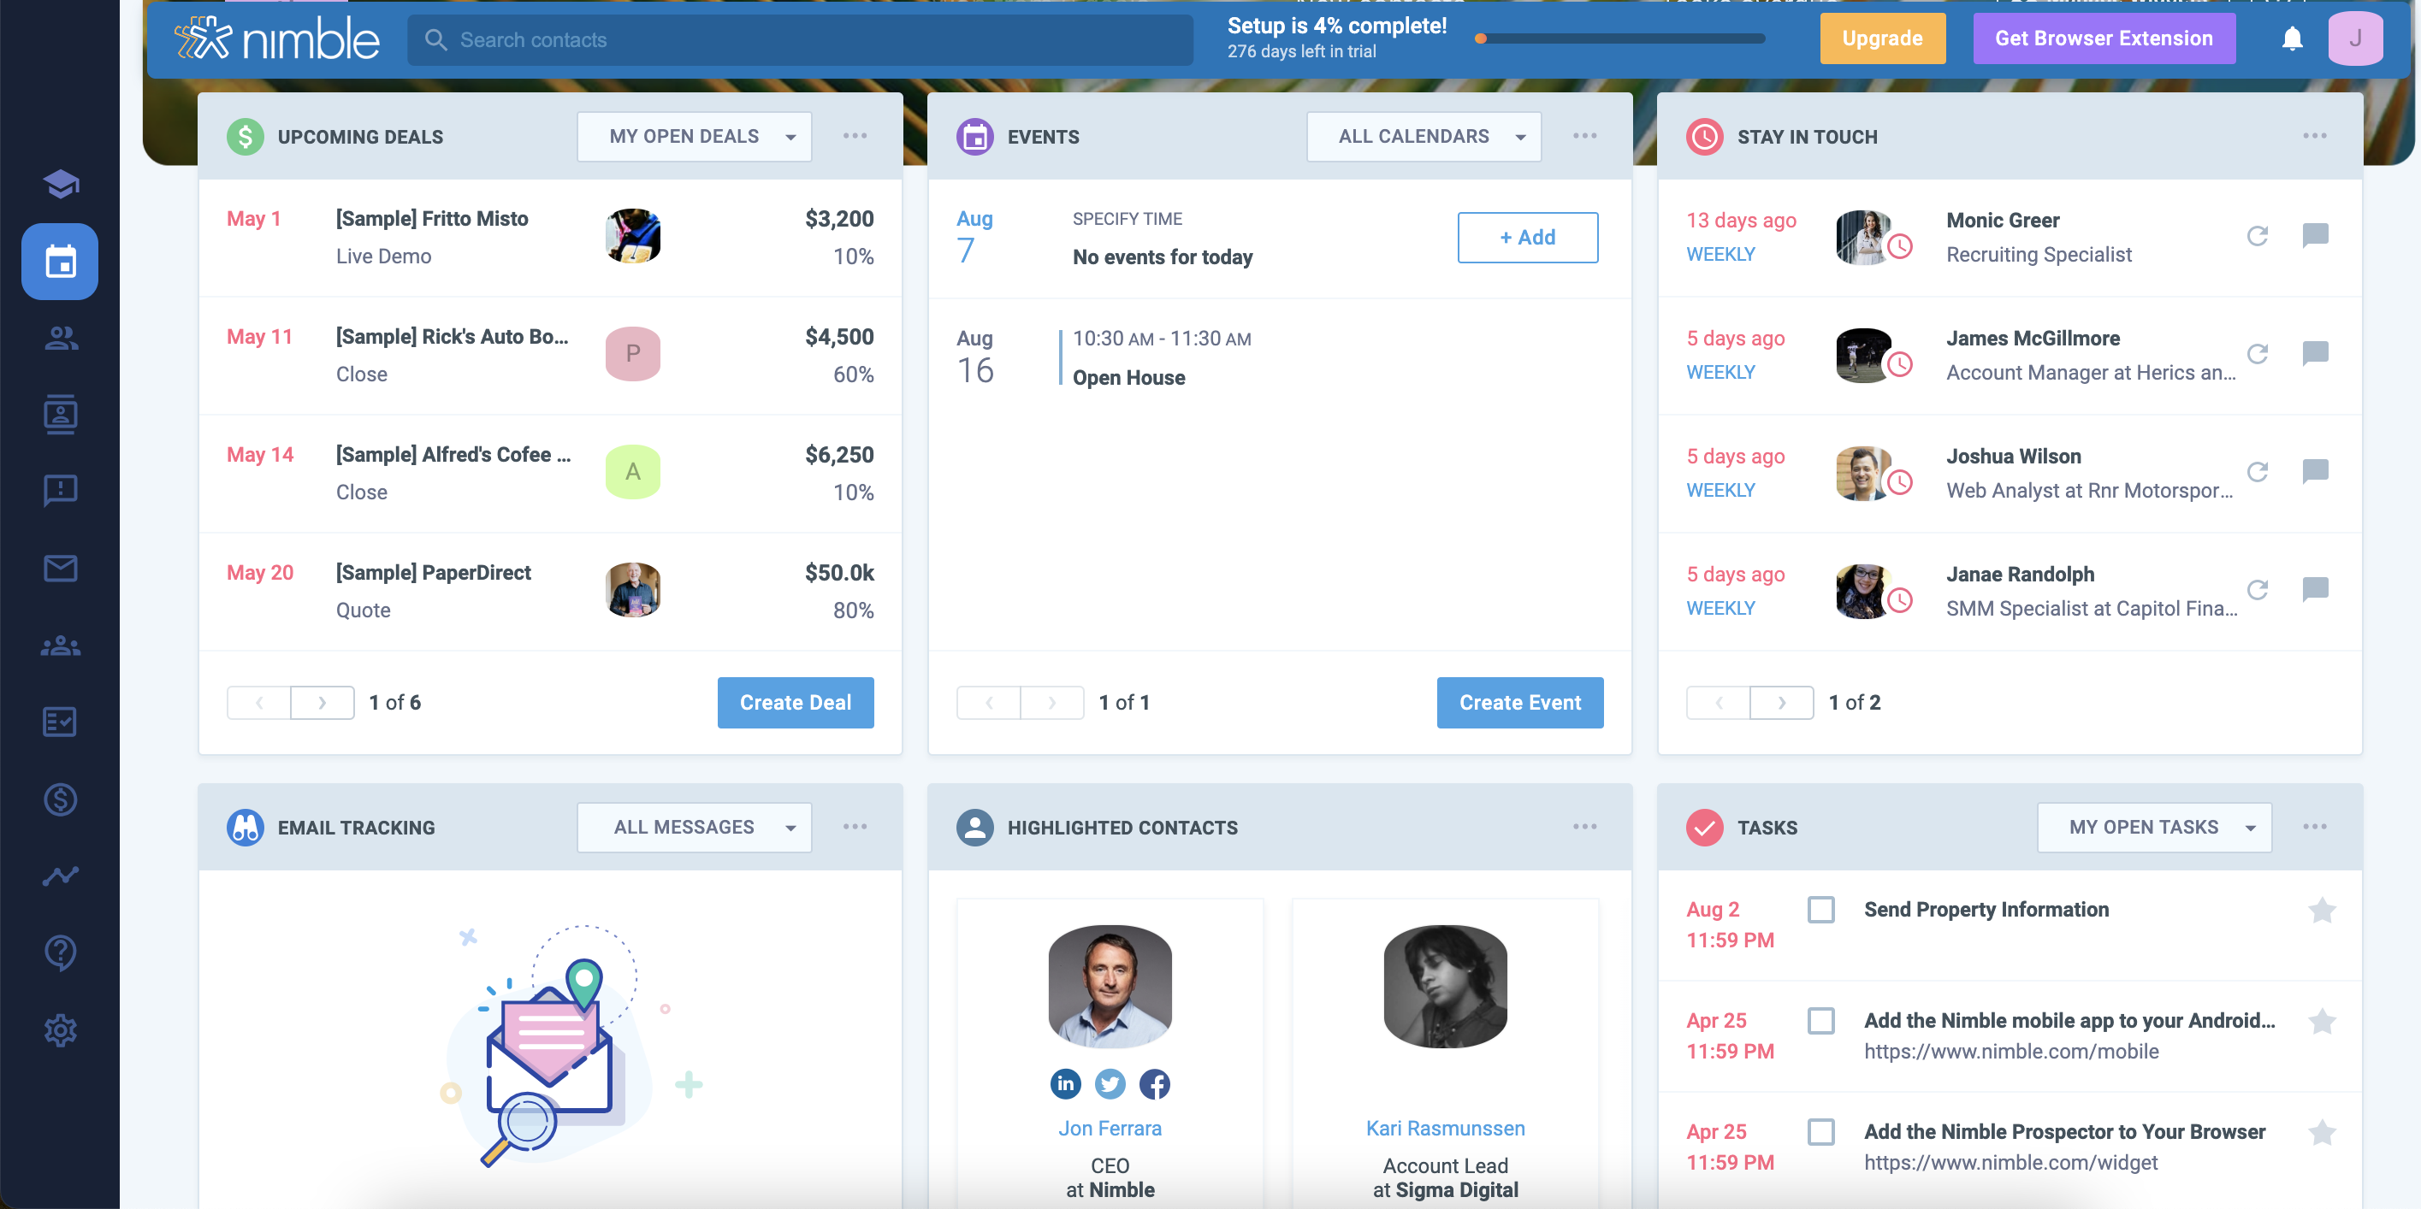The width and height of the screenshot is (2421, 1209).
Task: Click the setup progress bar
Action: (x=1621, y=39)
